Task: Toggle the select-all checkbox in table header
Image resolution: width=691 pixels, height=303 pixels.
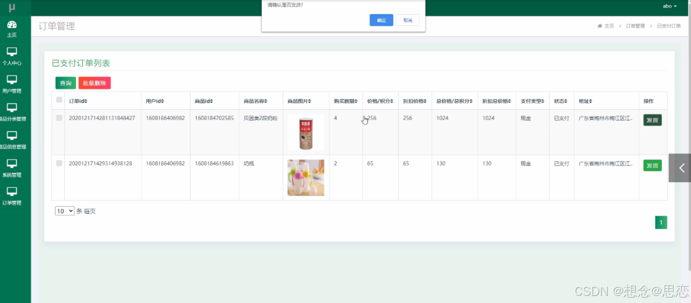Action: point(59,100)
